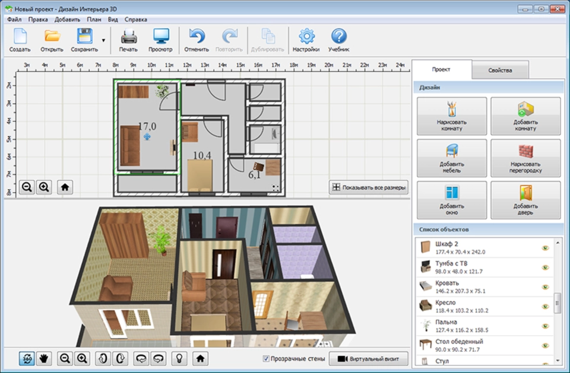Reset 3D view with home icon

coord(200,359)
